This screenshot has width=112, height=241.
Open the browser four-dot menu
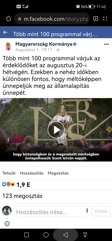click(105, 19)
